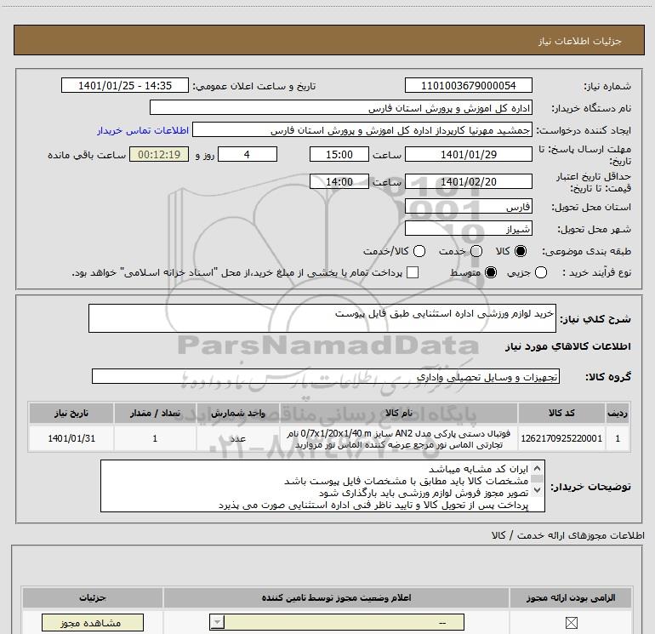Toggle the mandatory permit checkbox
Screen dimensions: 655x634
[571, 623]
